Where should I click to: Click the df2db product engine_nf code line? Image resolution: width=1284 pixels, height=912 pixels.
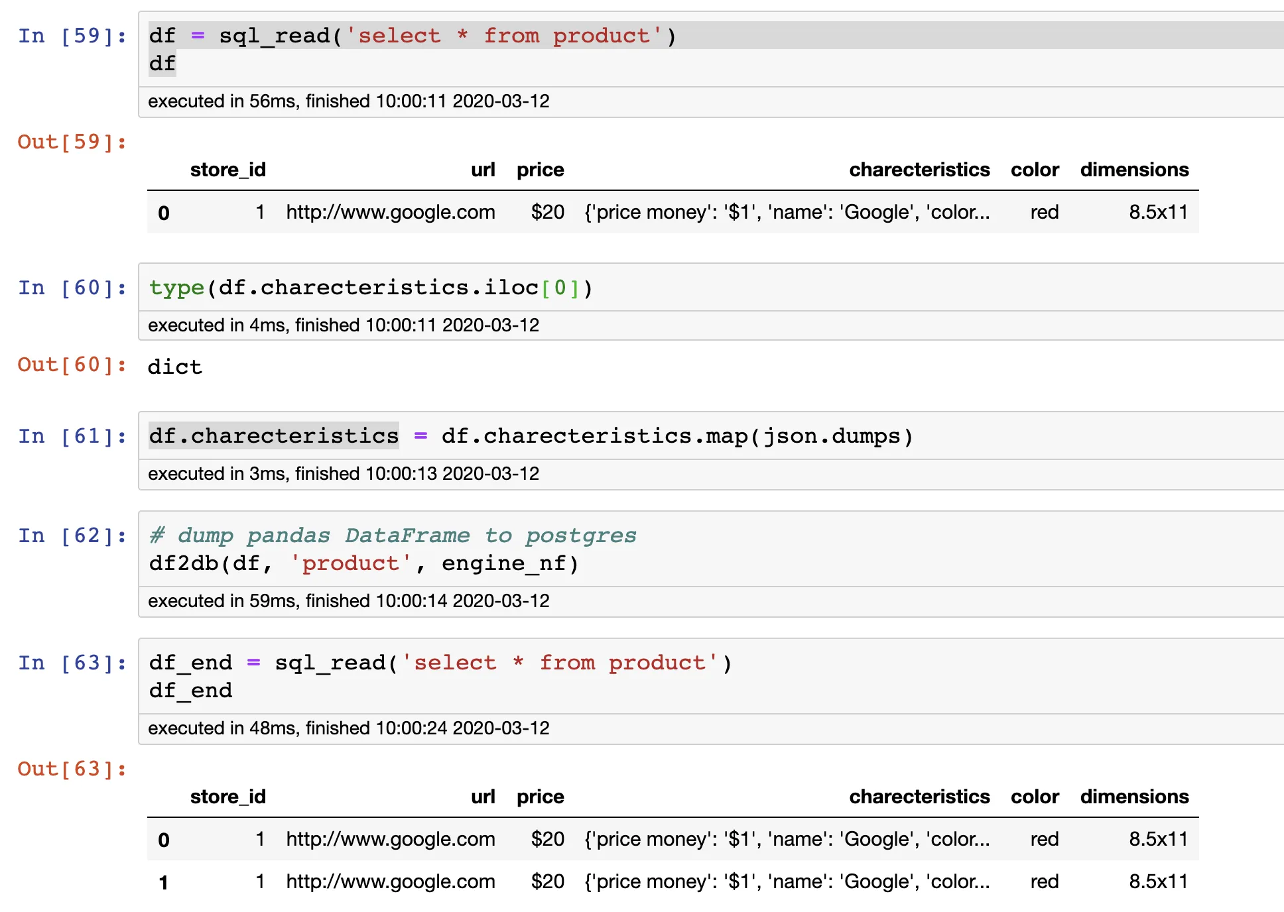(364, 563)
